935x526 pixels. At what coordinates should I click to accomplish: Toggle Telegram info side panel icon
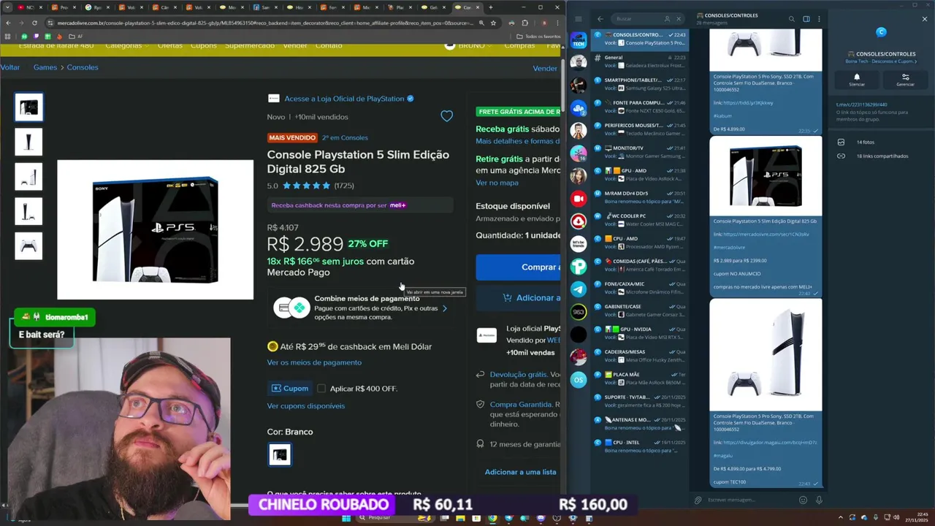806,19
